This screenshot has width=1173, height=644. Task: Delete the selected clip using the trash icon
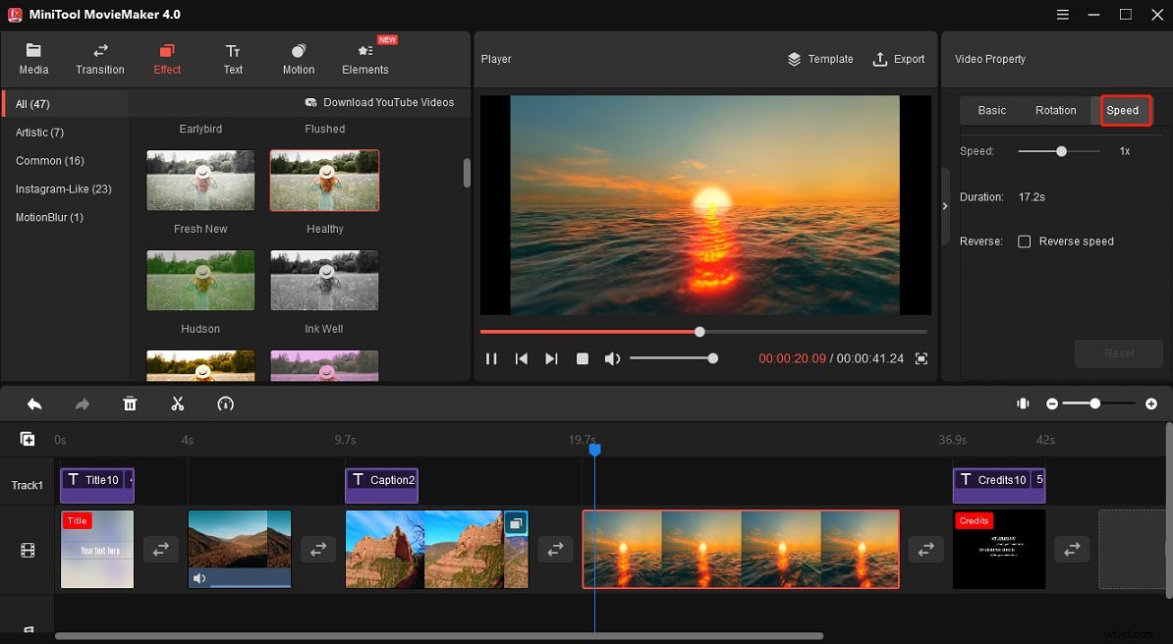click(130, 403)
